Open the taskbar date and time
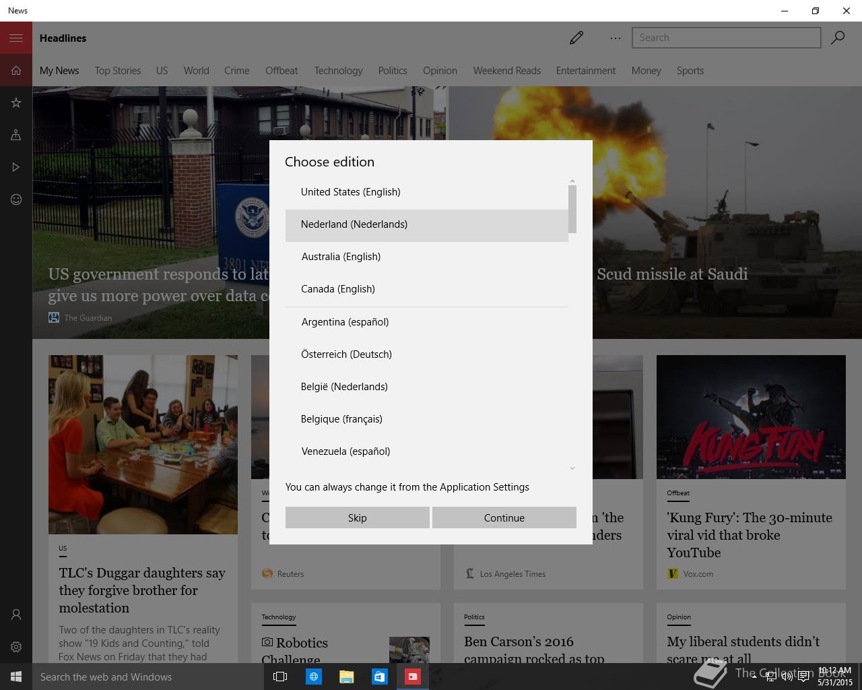The height and width of the screenshot is (690, 862). coord(835,677)
